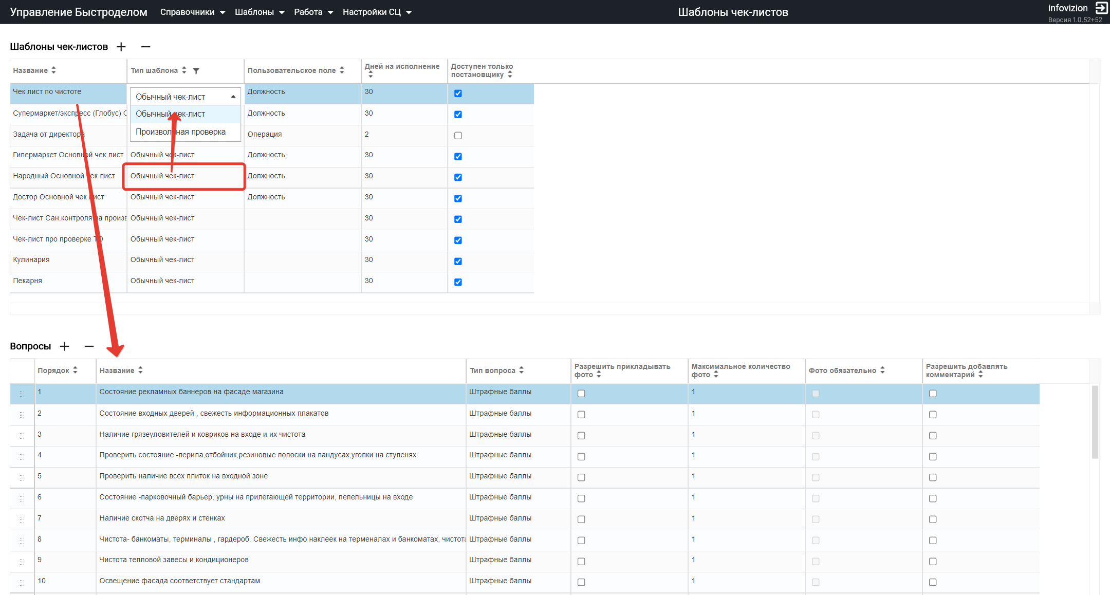Grab drag handle of question 8 row
The image size is (1110, 595).
pyautogui.click(x=22, y=541)
